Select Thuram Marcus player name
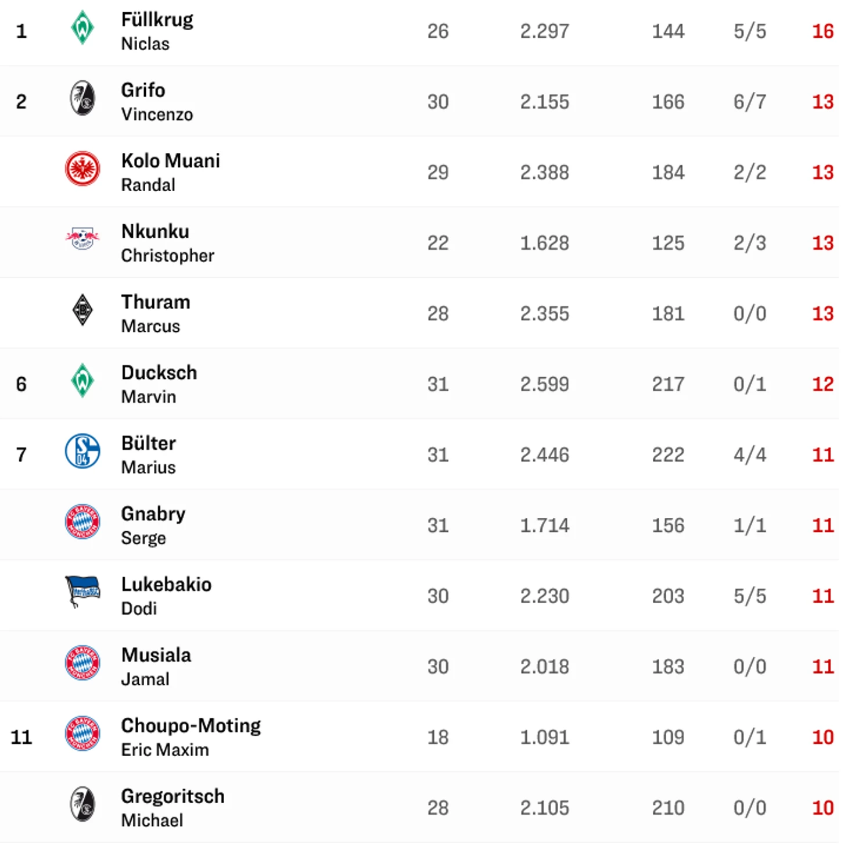Image resolution: width=848 pixels, height=845 pixels. click(155, 313)
